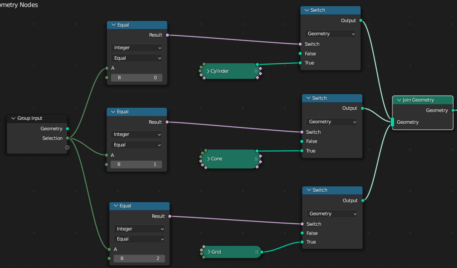The width and height of the screenshot is (457, 268).
Task: Click False input socket of top Switch node
Action: [x=300, y=54]
